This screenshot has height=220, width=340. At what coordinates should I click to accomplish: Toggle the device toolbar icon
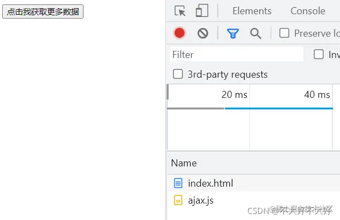[202, 10]
